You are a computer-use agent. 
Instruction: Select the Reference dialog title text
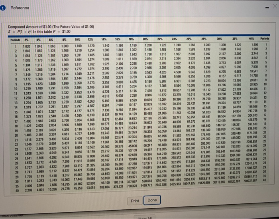pos(20,8)
